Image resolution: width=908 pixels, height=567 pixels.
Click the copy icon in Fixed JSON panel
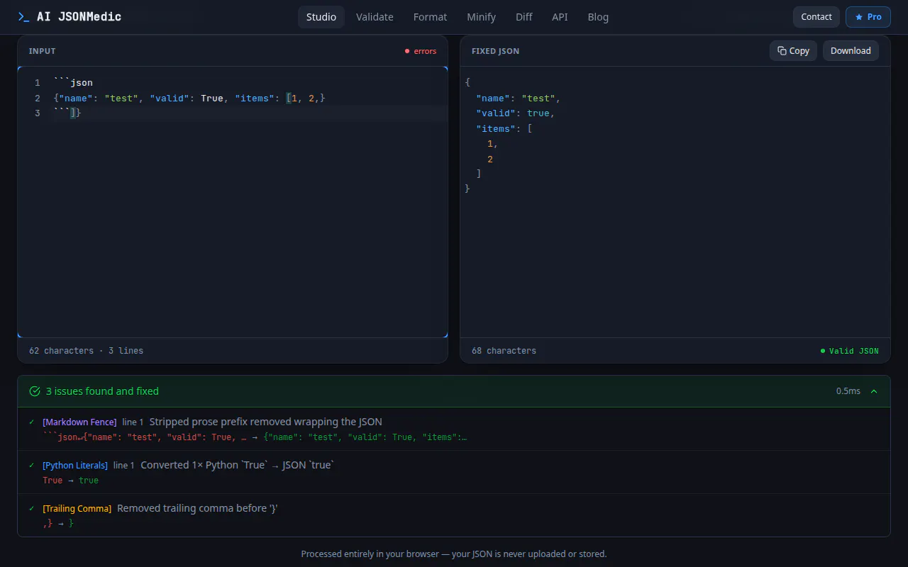pos(782,51)
